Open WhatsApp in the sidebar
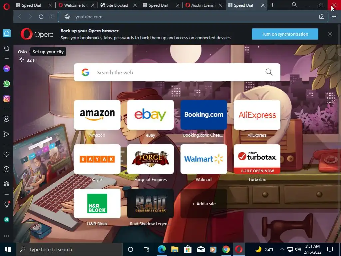This screenshot has height=256, width=341. click(x=7, y=84)
